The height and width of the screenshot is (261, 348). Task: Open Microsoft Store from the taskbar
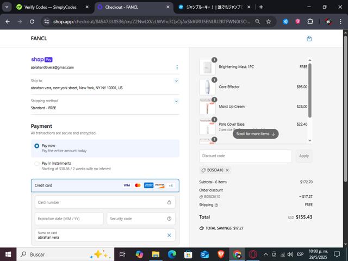[188, 254]
